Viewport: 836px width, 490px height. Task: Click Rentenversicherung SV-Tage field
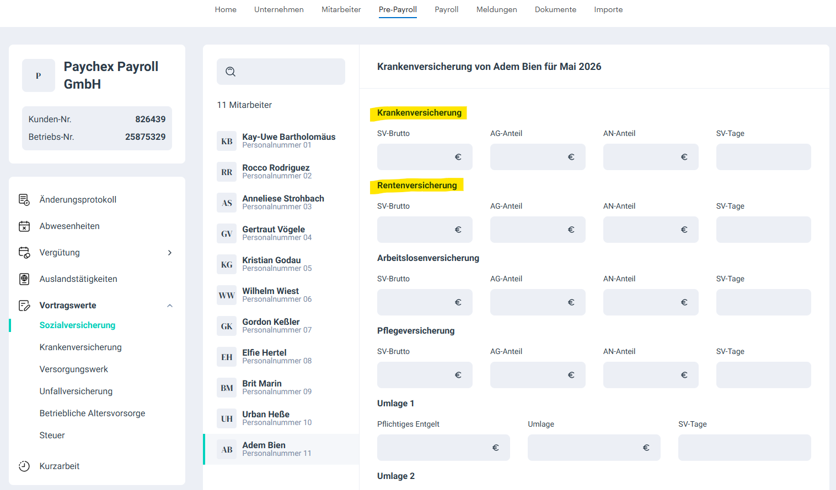tap(764, 230)
